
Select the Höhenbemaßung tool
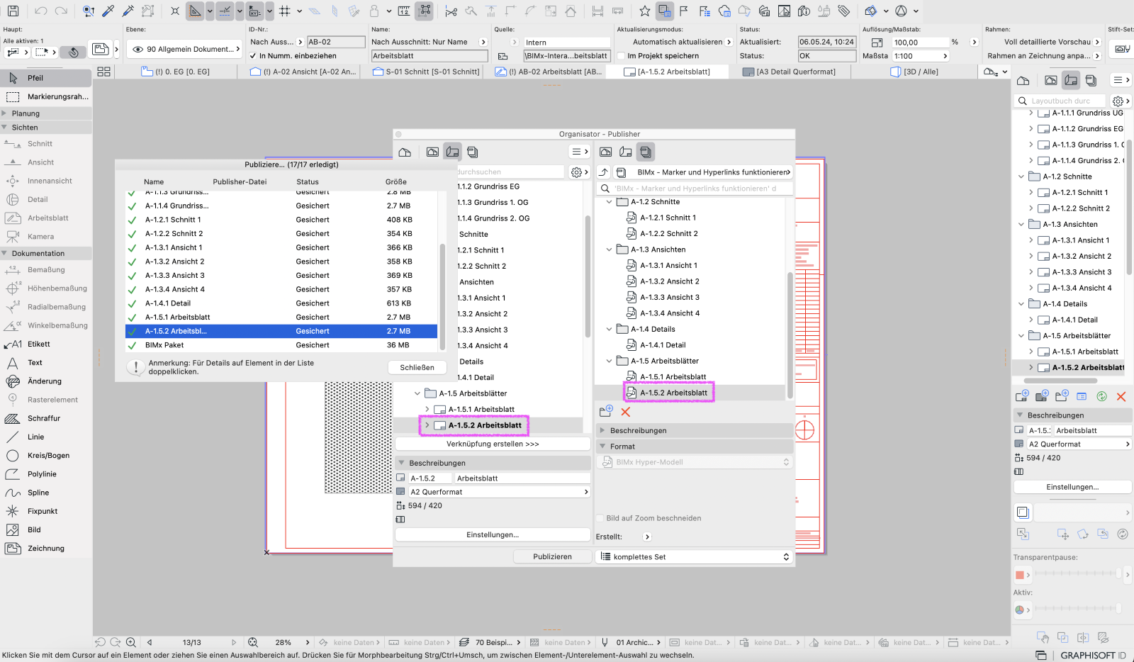[x=46, y=288]
